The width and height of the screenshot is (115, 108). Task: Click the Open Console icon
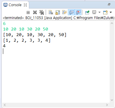click(x=106, y=12)
